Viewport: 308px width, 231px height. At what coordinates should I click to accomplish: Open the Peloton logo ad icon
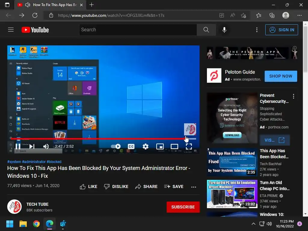click(214, 75)
